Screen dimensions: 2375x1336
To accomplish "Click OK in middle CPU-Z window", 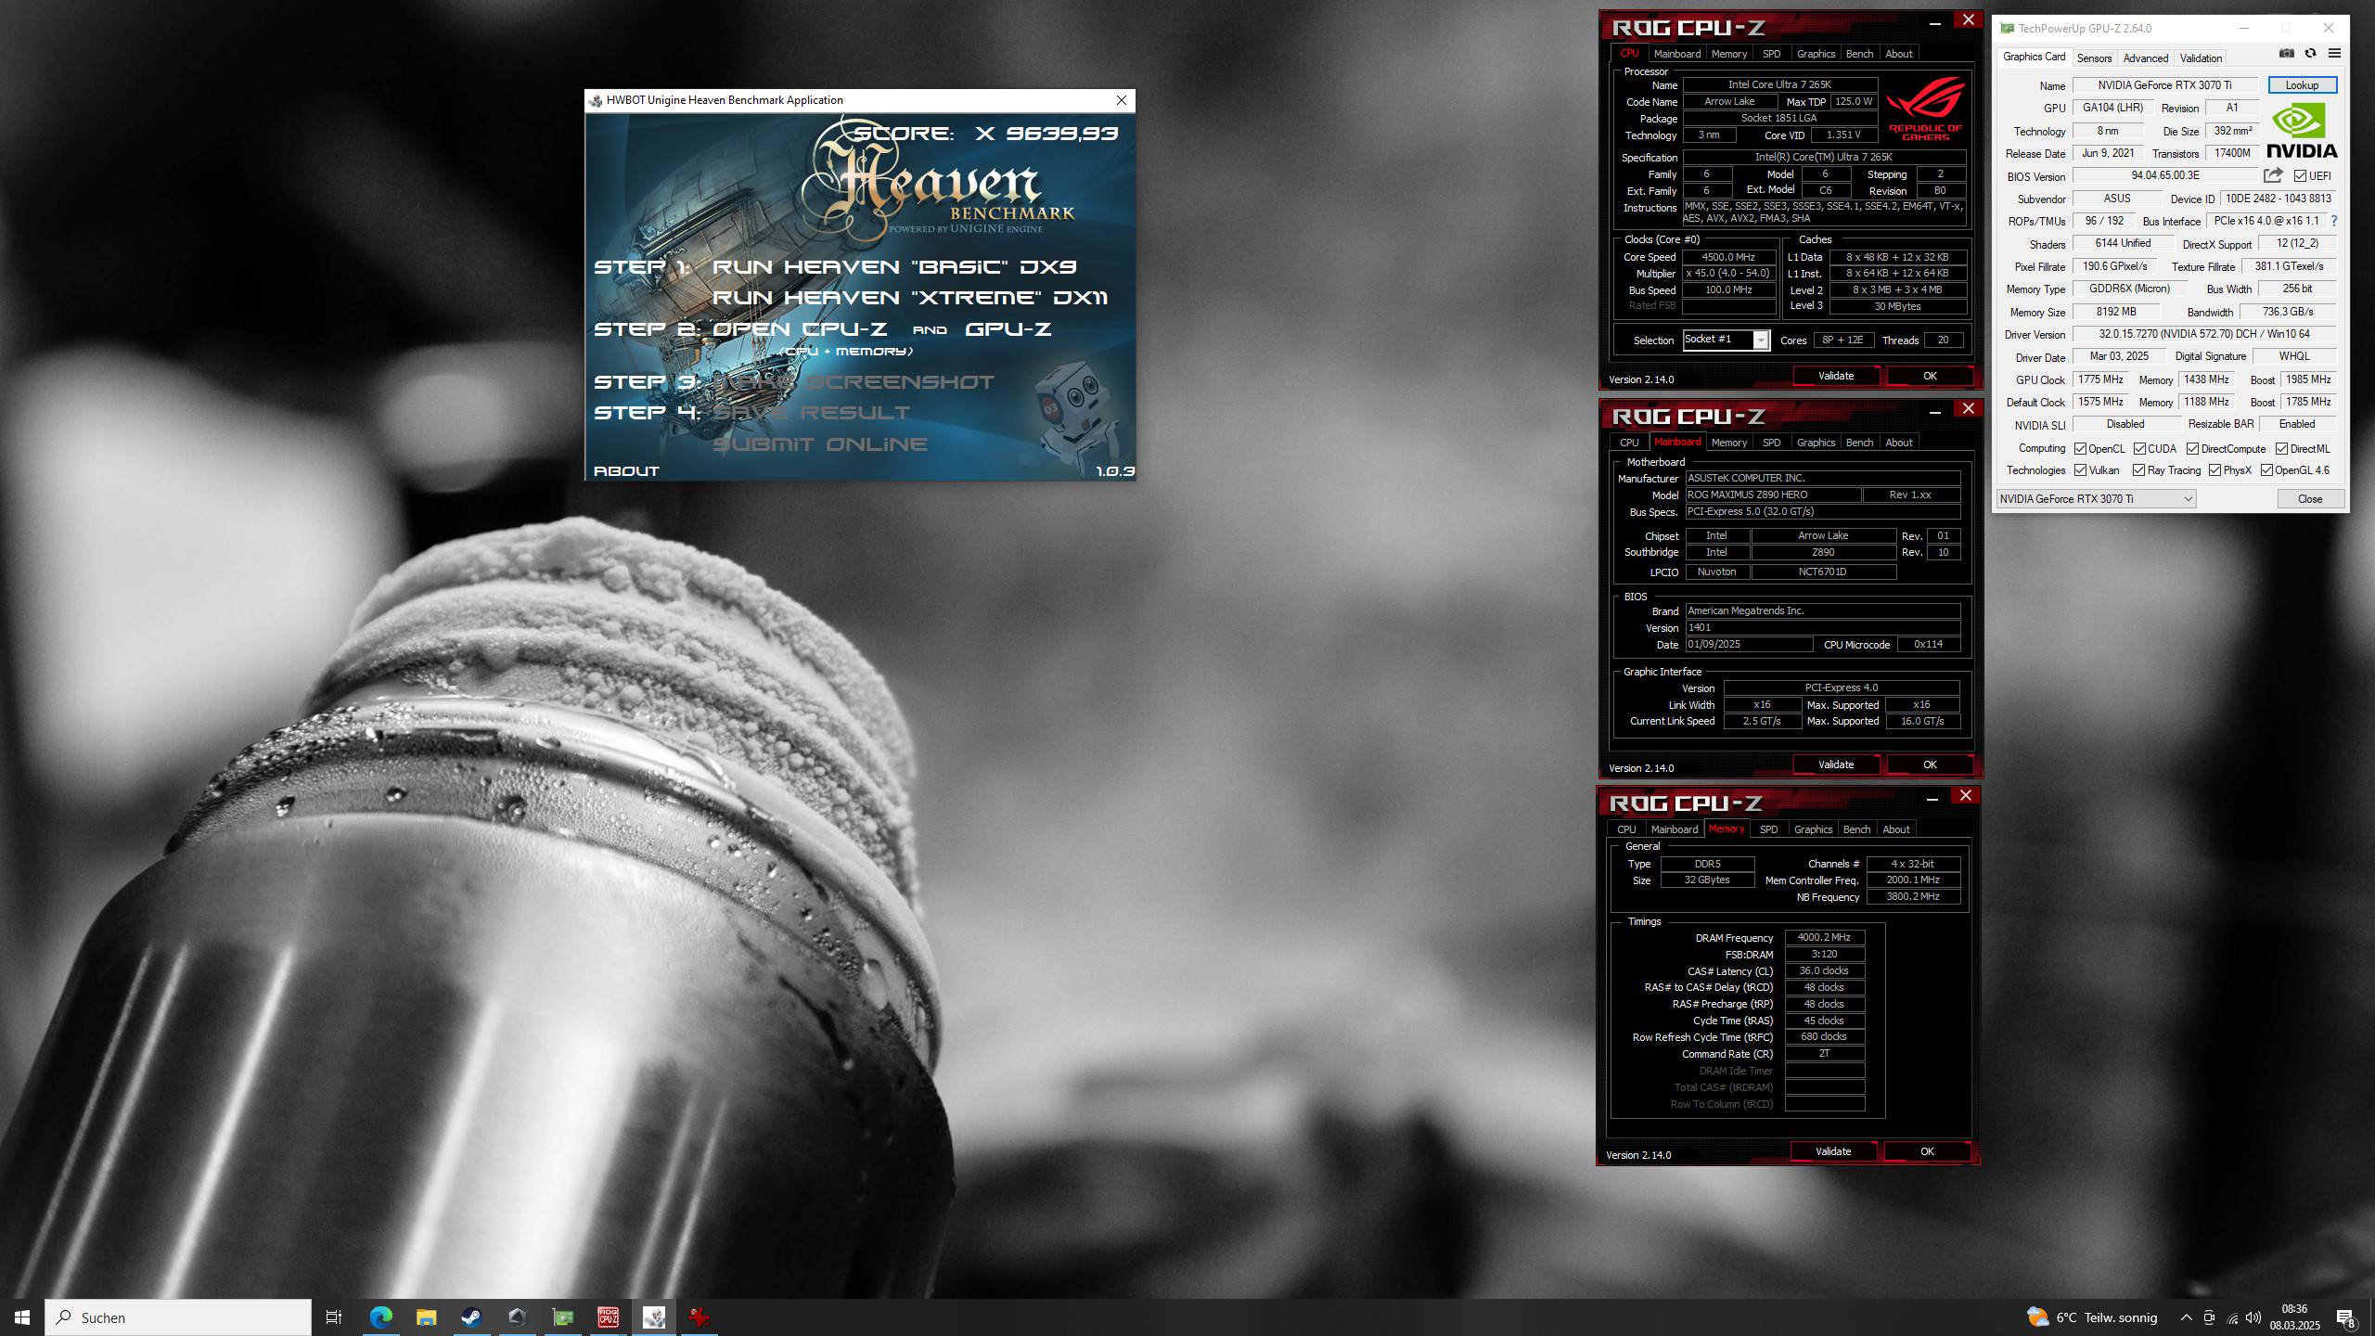I will point(1930,764).
